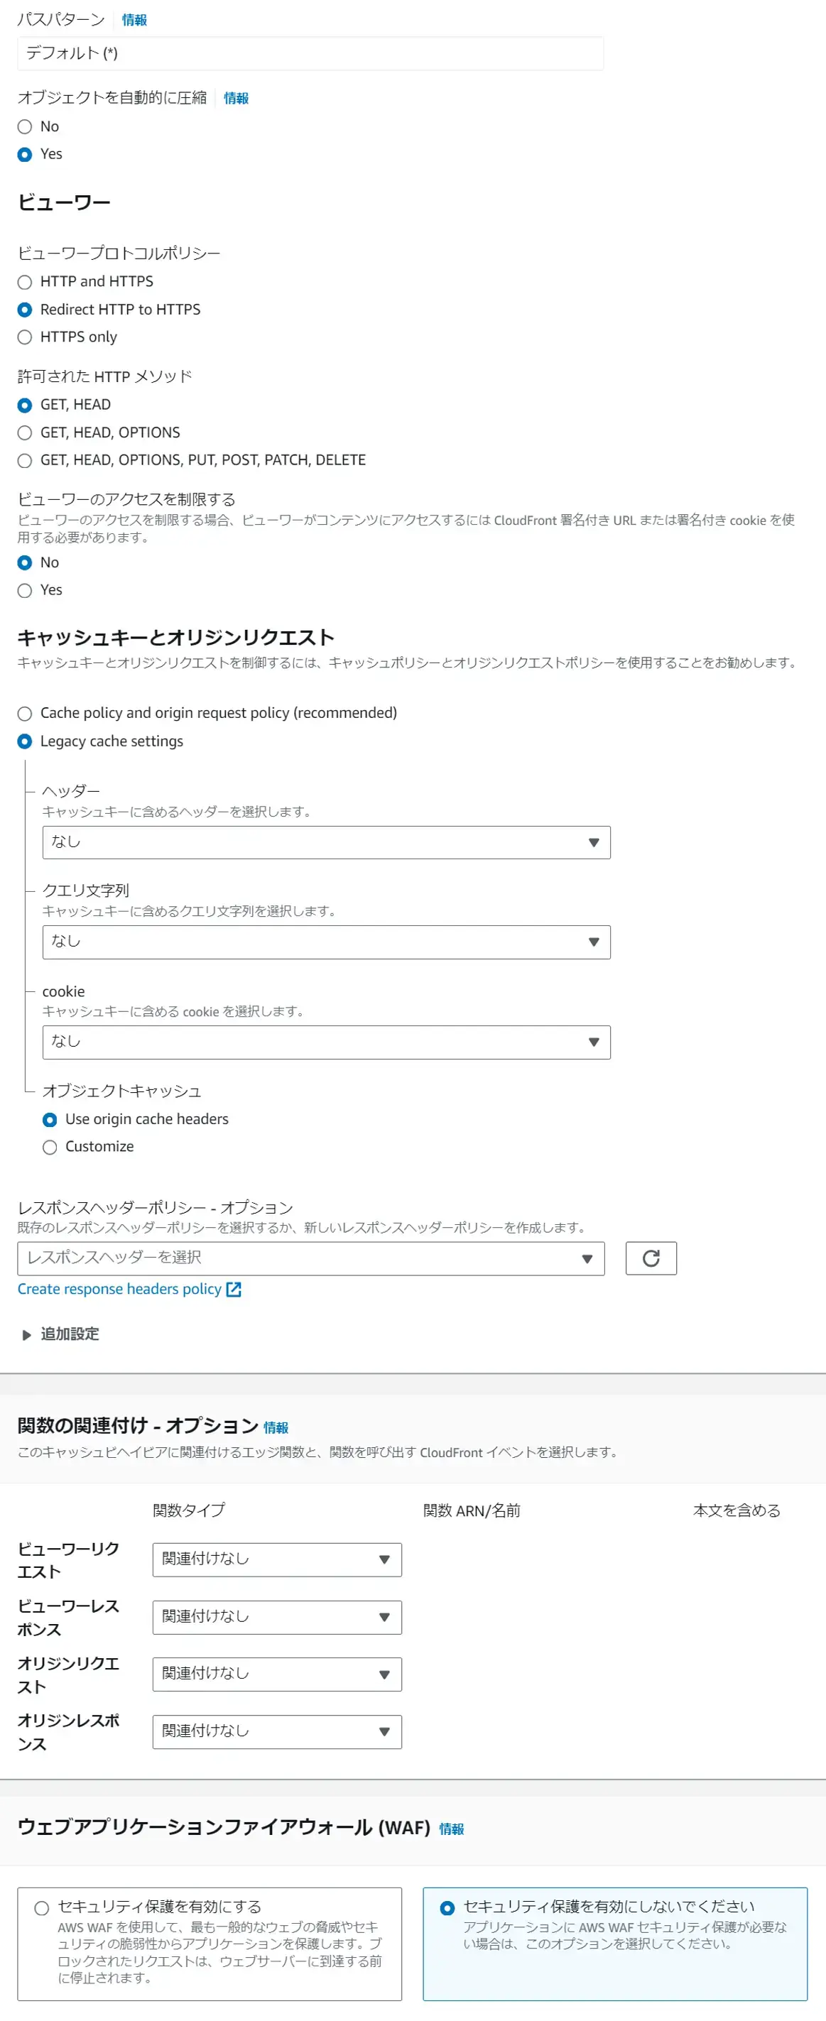Open オリジンリクエスト function type dropdown
826x2021 pixels.
click(x=277, y=1674)
